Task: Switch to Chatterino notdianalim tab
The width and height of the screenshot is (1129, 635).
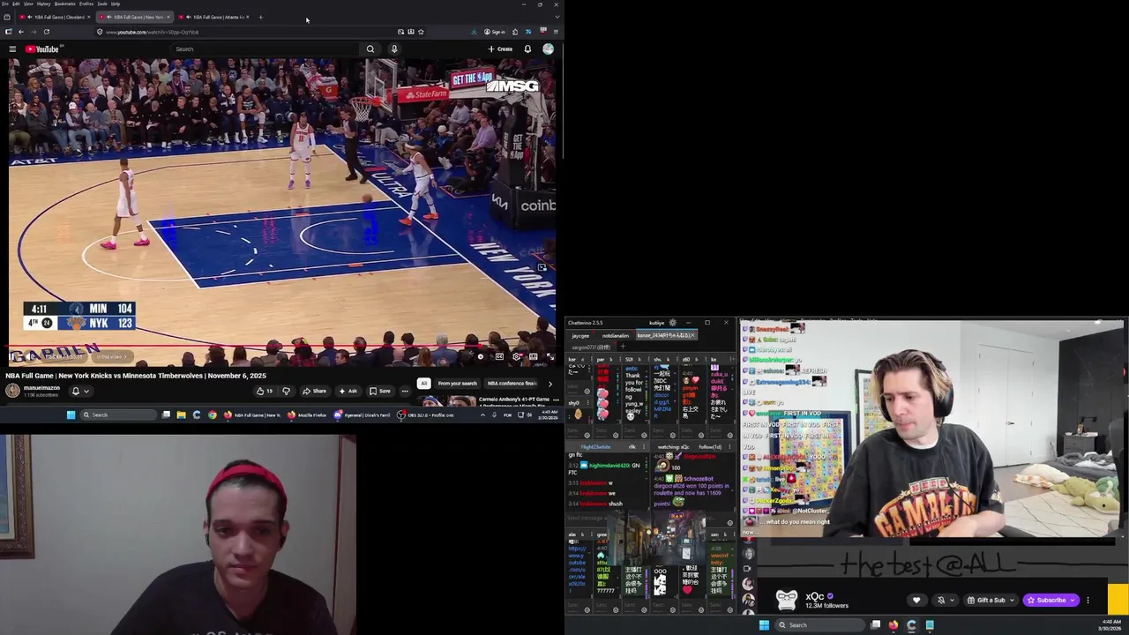Action: pyautogui.click(x=616, y=335)
